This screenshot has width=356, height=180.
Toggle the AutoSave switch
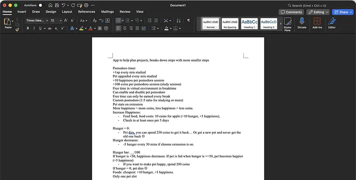[41, 5]
